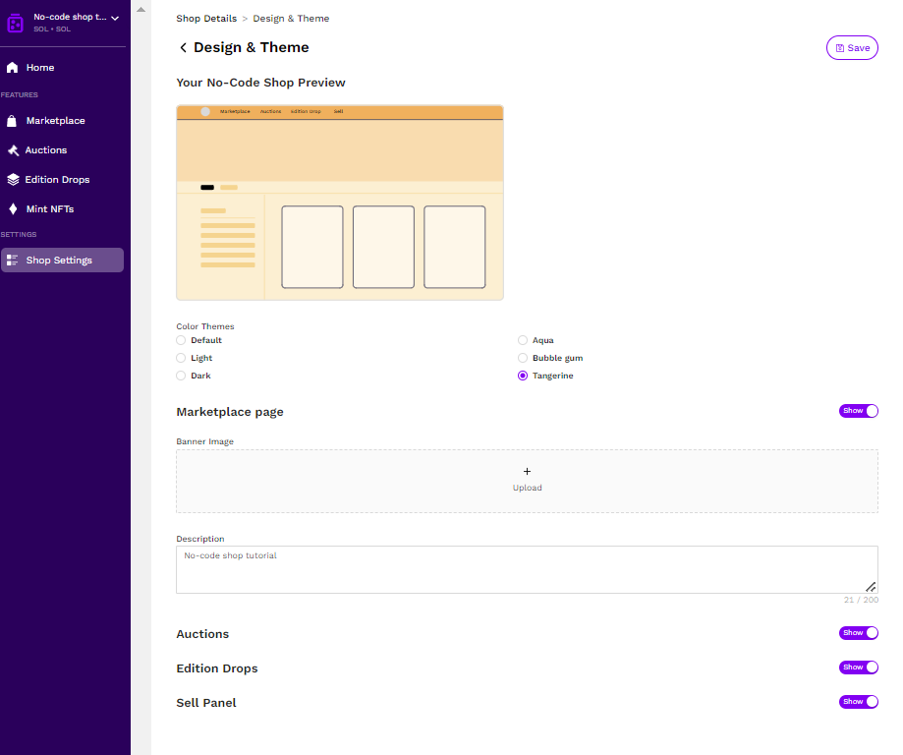Click the Shop Settings icon
The height and width of the screenshot is (755, 903).
(13, 261)
